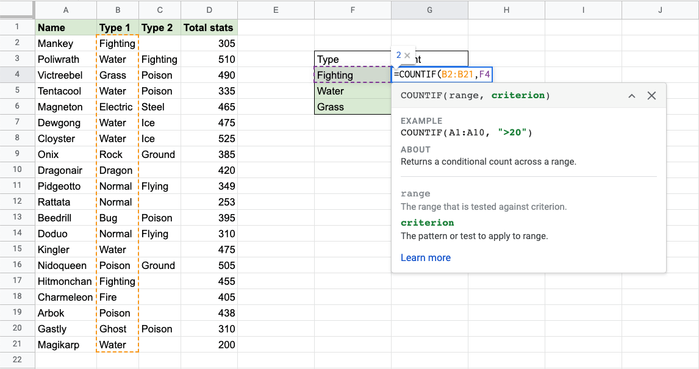Image resolution: width=699 pixels, height=369 pixels.
Task: Collapse the COUNTIF help card
Action: (632, 95)
